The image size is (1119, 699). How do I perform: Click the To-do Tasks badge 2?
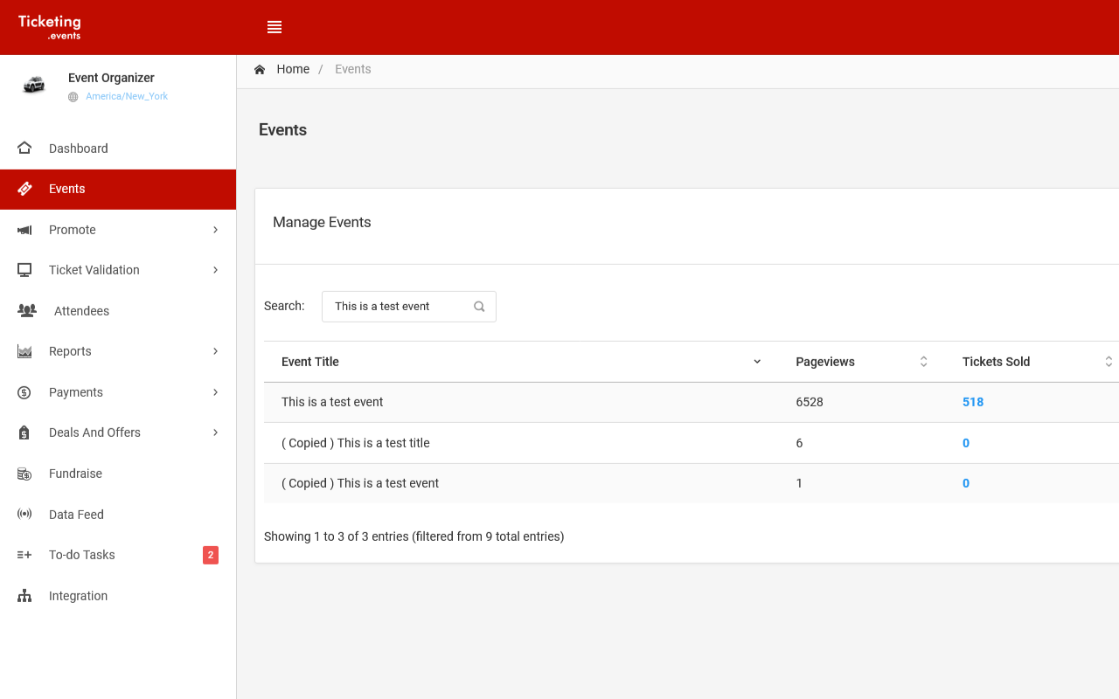coord(211,555)
